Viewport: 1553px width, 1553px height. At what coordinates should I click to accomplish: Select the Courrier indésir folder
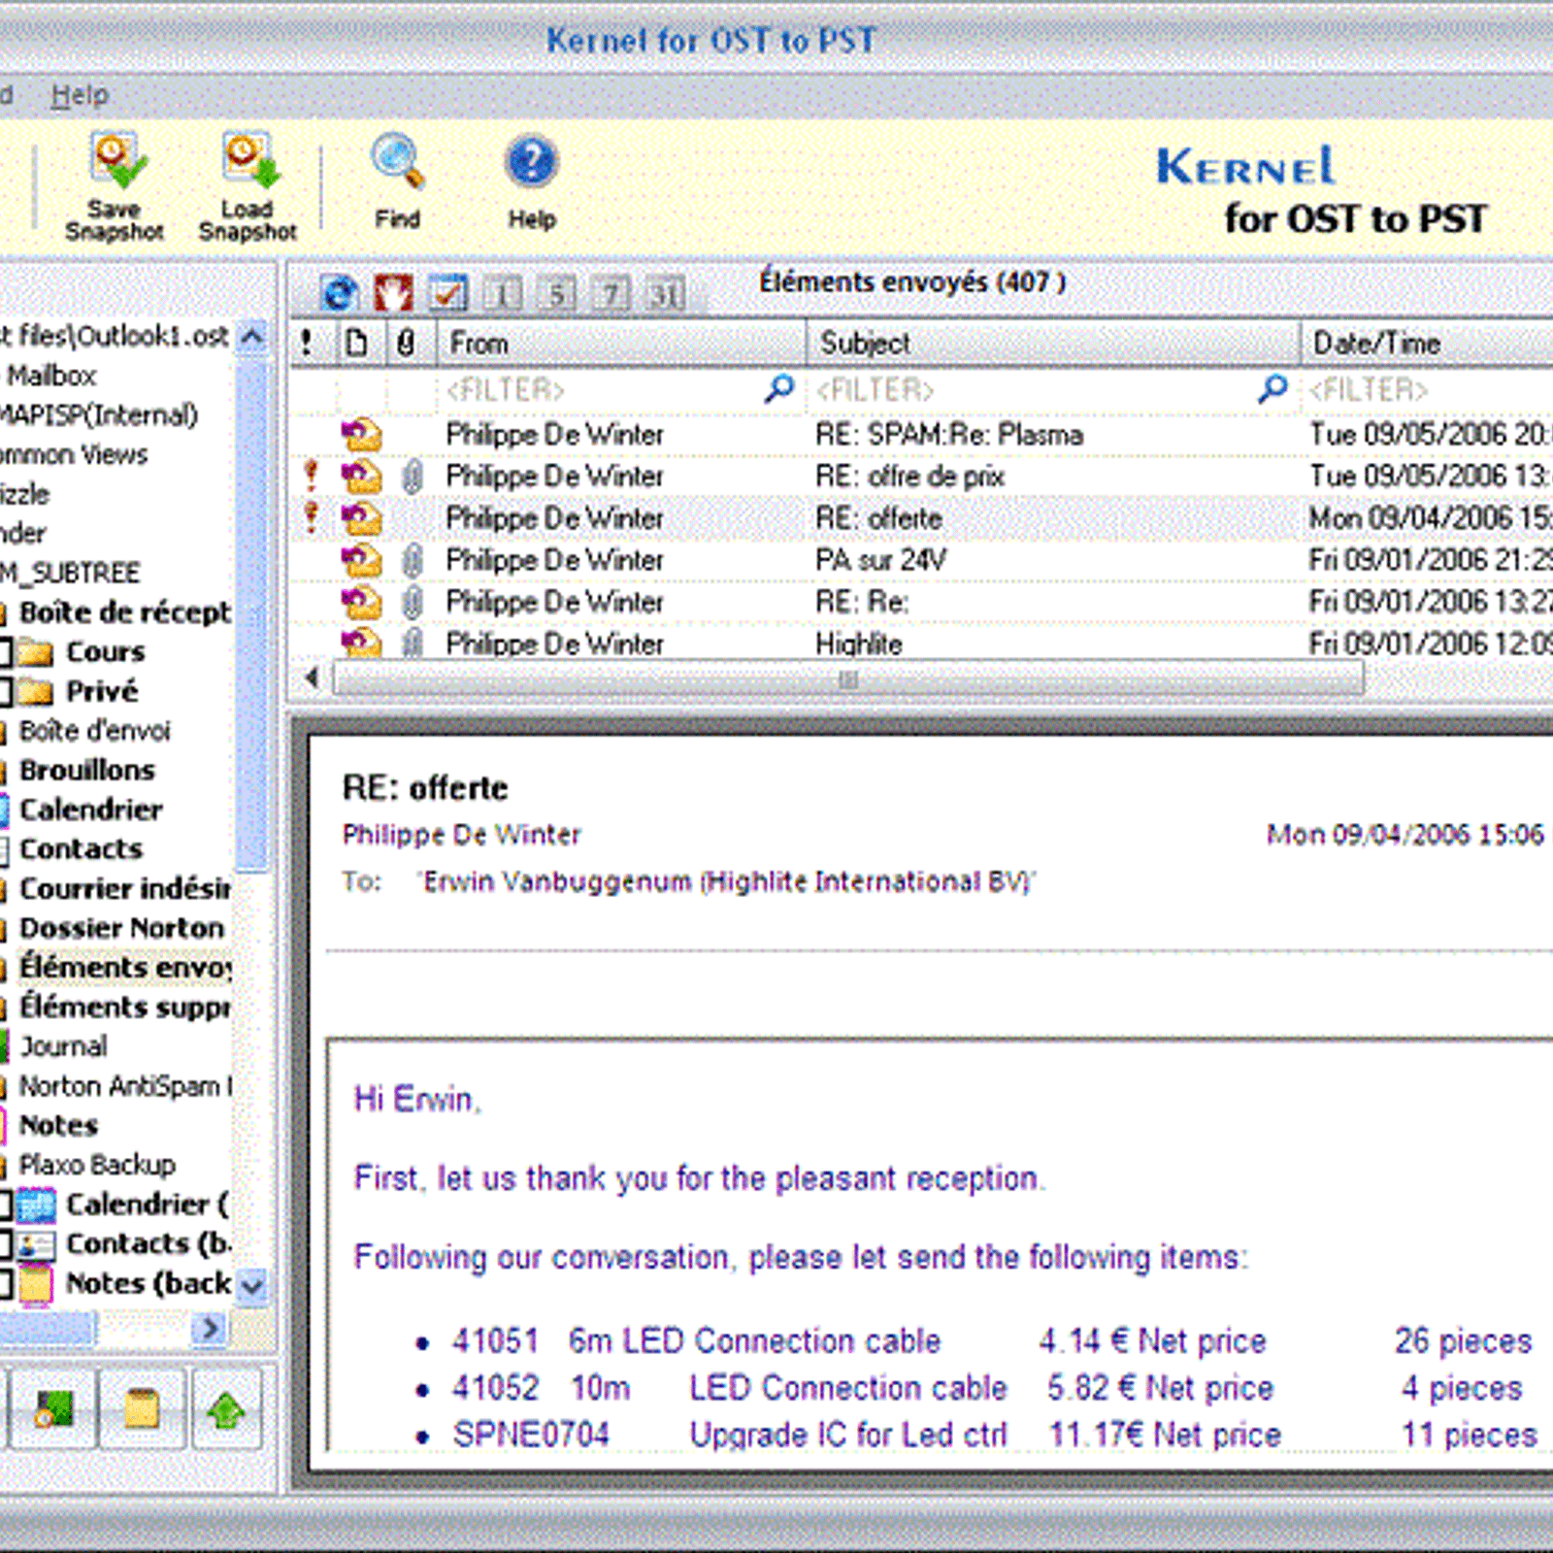point(124,889)
